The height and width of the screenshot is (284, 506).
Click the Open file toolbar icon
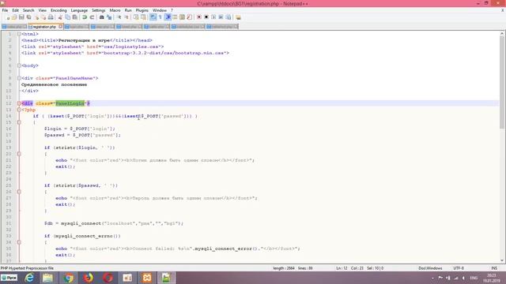pyautogui.click(x=14, y=17)
